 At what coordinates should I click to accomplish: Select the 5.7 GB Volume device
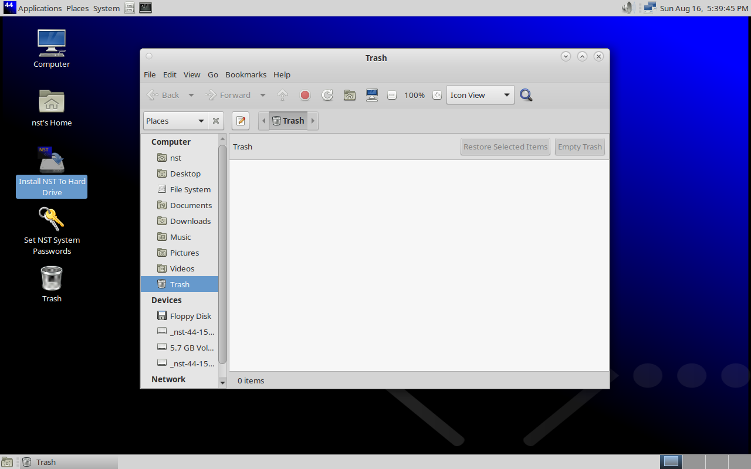click(x=180, y=348)
